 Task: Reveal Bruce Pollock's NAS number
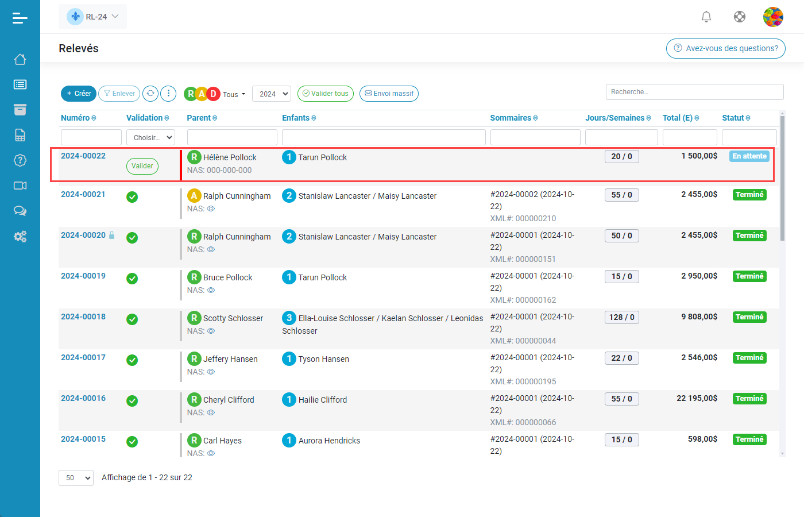tap(211, 290)
